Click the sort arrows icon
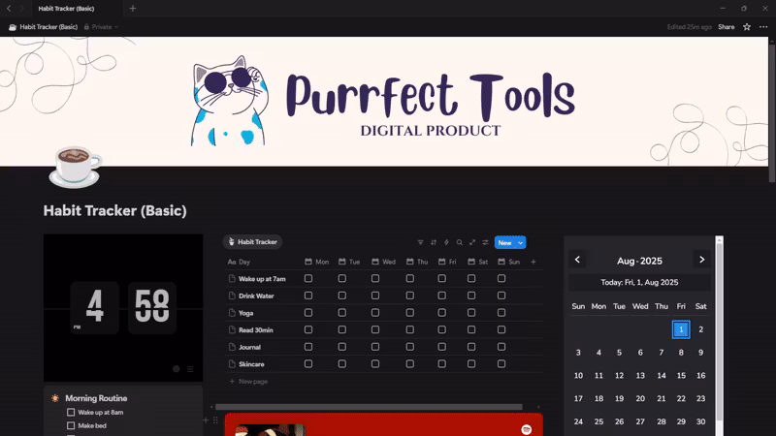776x436 pixels. tap(434, 242)
